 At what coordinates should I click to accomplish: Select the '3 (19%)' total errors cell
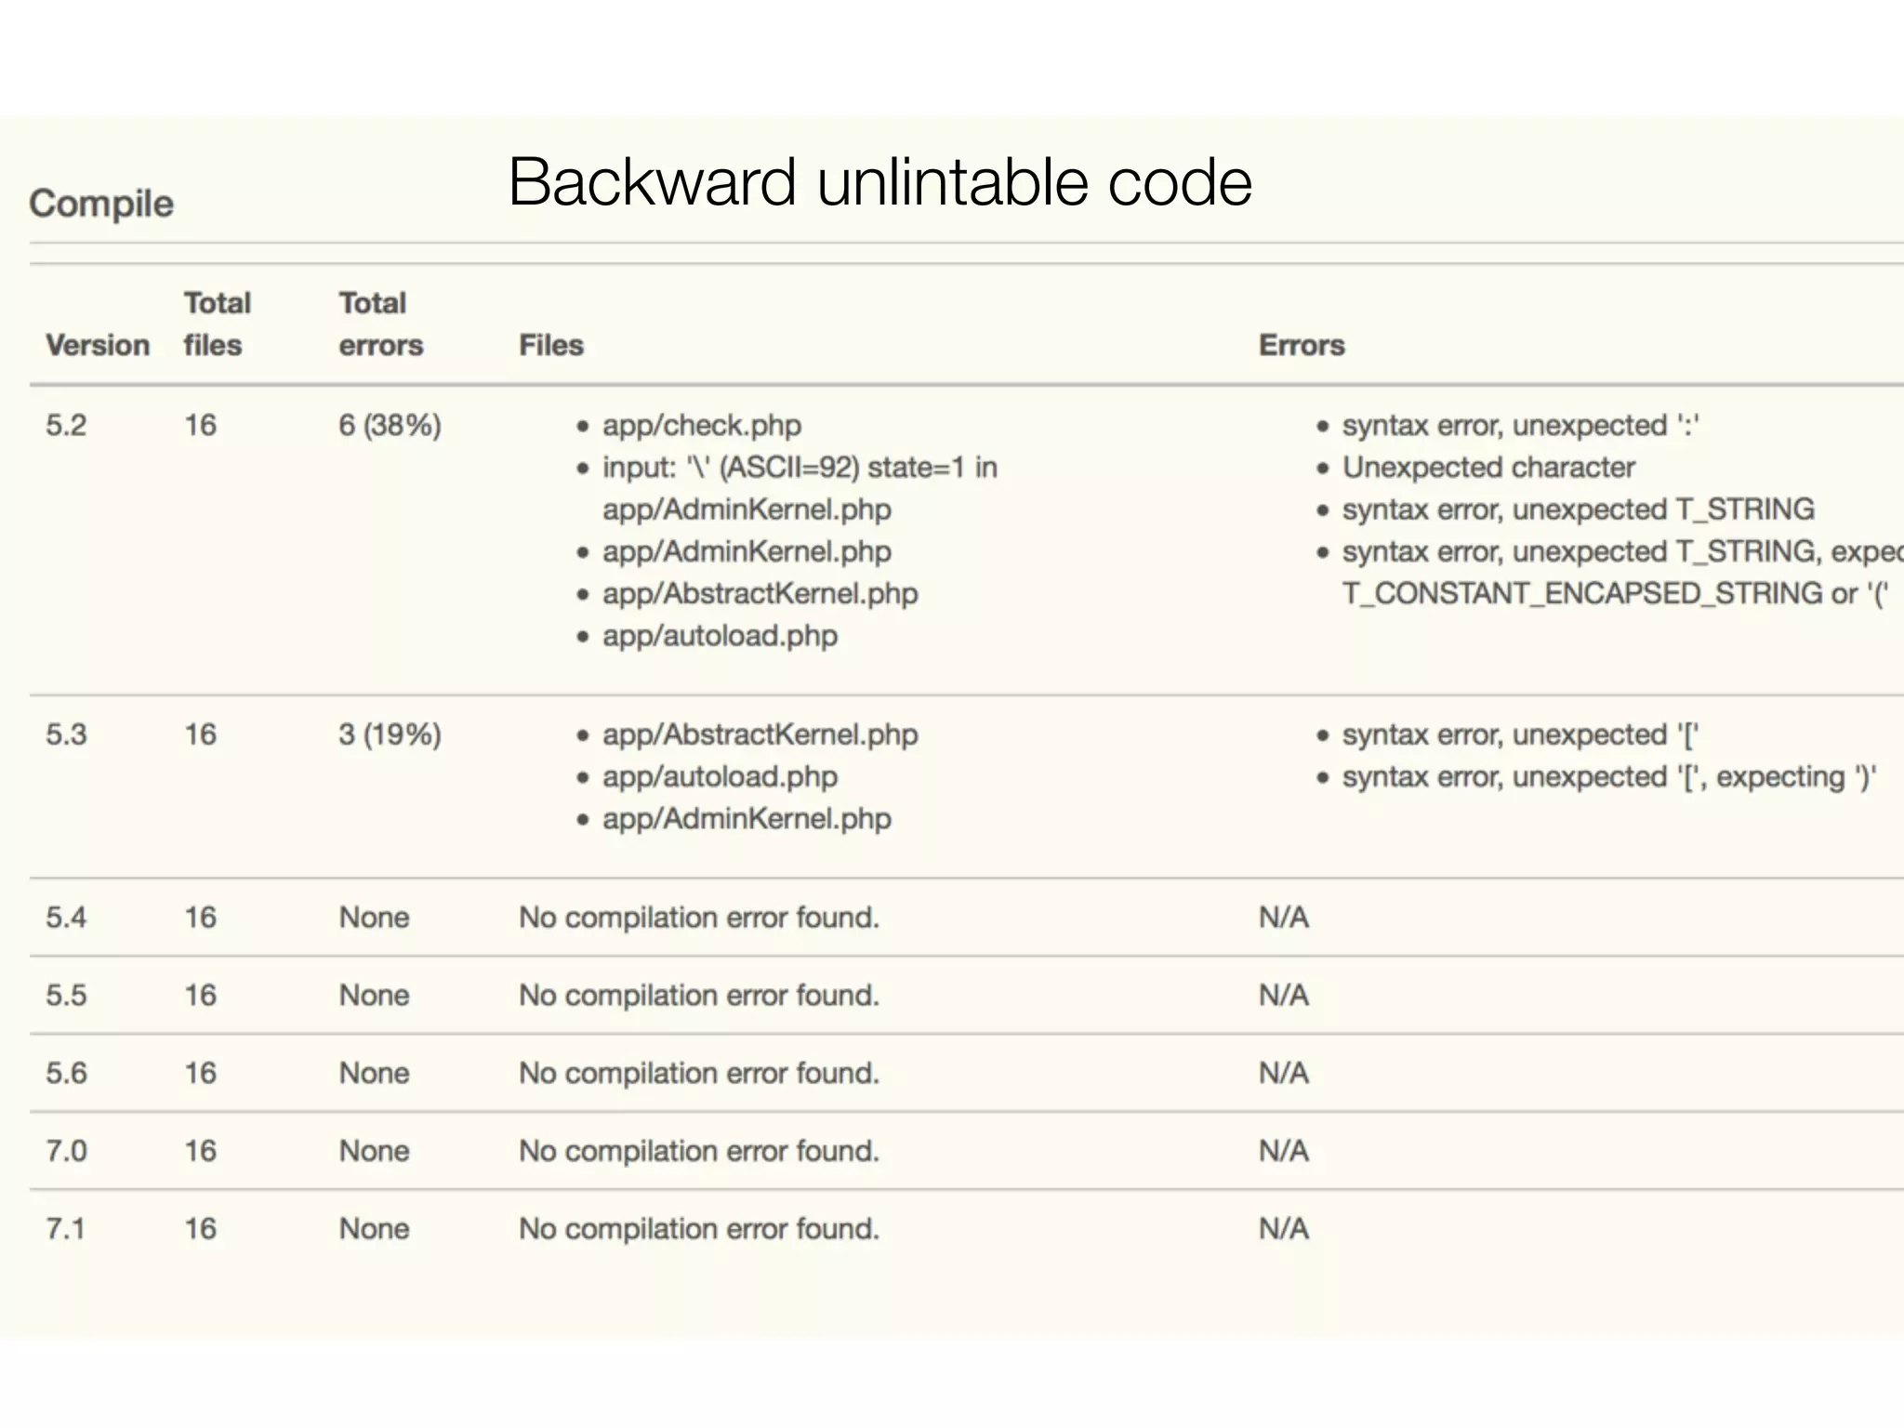point(390,734)
